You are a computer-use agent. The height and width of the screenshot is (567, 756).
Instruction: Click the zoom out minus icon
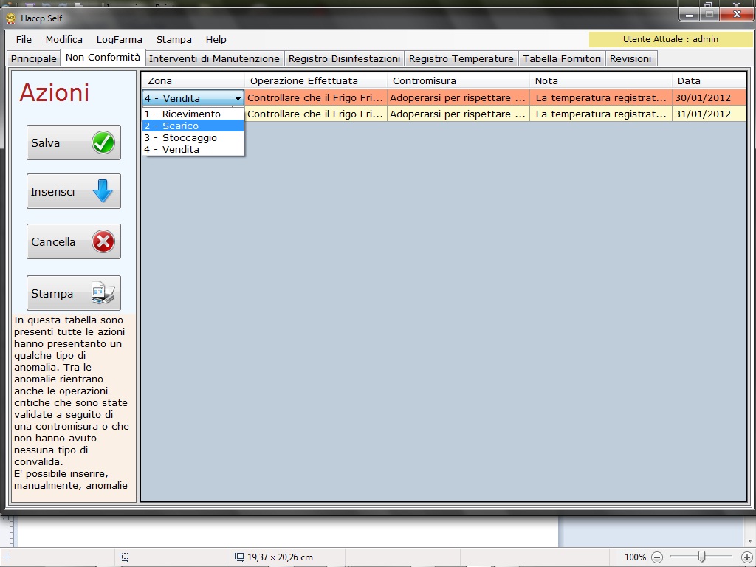657,557
